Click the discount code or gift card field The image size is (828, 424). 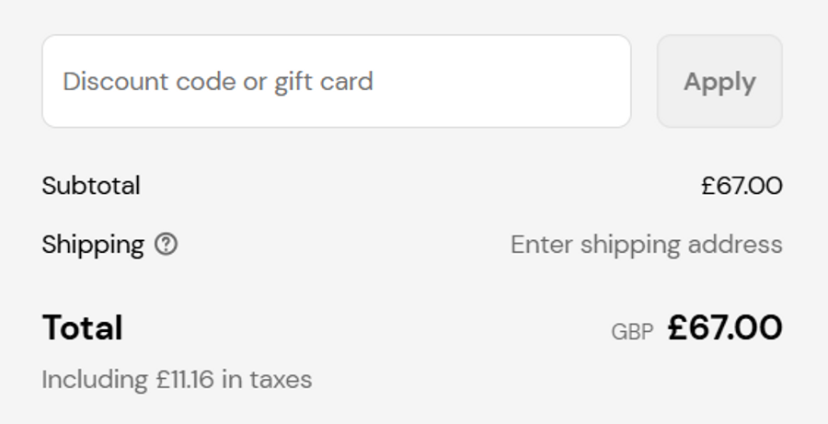coord(336,81)
